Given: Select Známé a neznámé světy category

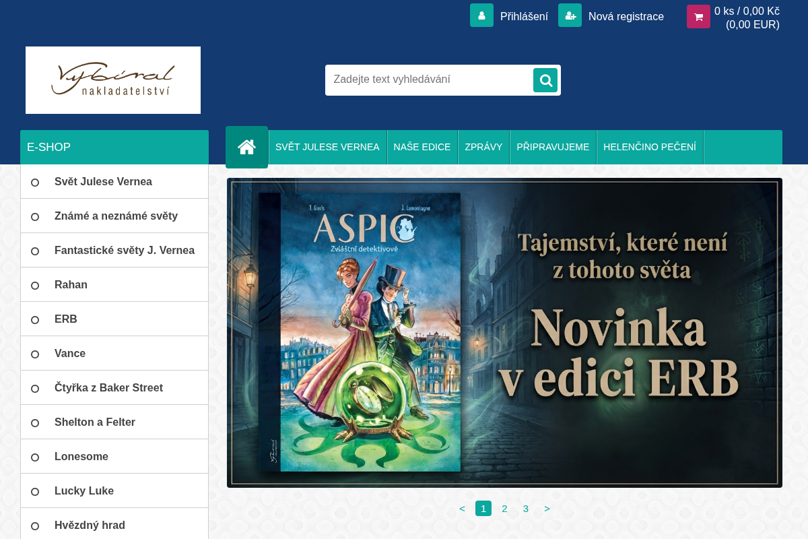Looking at the screenshot, I should (114, 216).
